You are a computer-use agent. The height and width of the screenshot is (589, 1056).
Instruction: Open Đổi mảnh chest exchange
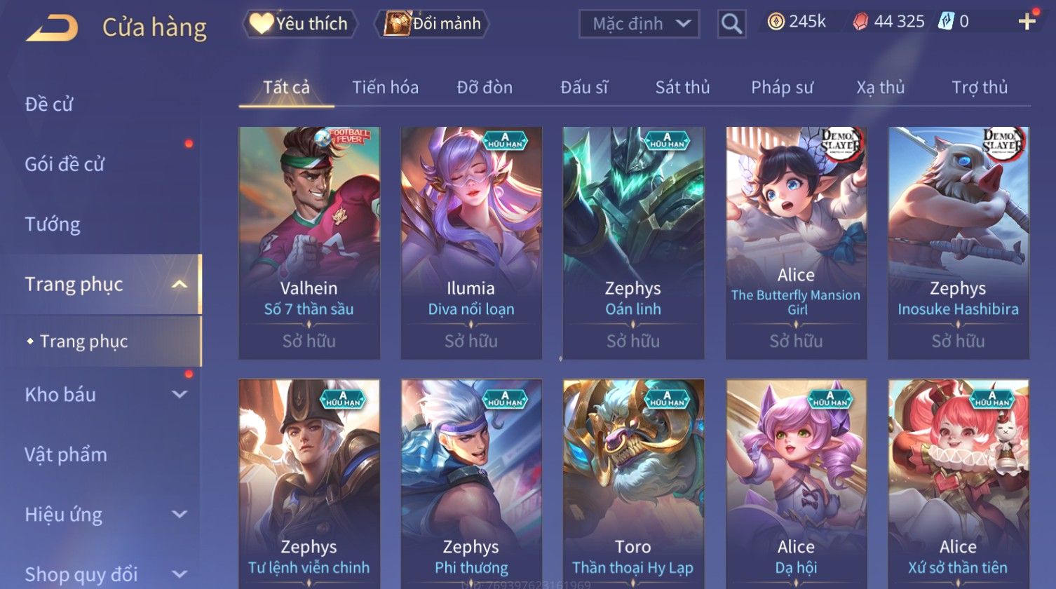pyautogui.click(x=432, y=24)
